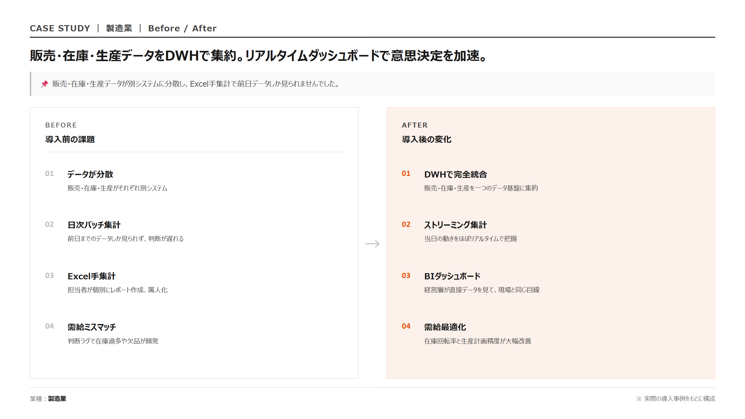Click the '需給ミスマッチ' title
This screenshot has height=419, width=745.
[92, 327]
